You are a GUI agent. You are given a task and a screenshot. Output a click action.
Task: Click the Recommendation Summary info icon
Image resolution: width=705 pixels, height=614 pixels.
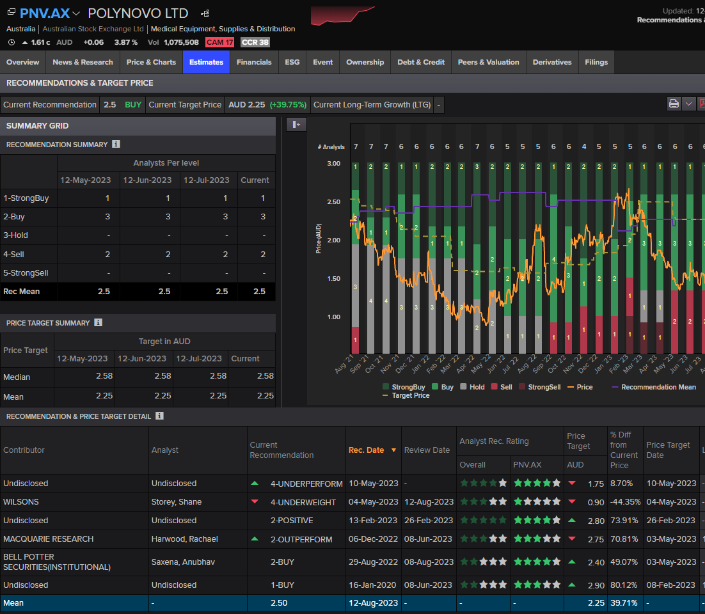click(116, 145)
